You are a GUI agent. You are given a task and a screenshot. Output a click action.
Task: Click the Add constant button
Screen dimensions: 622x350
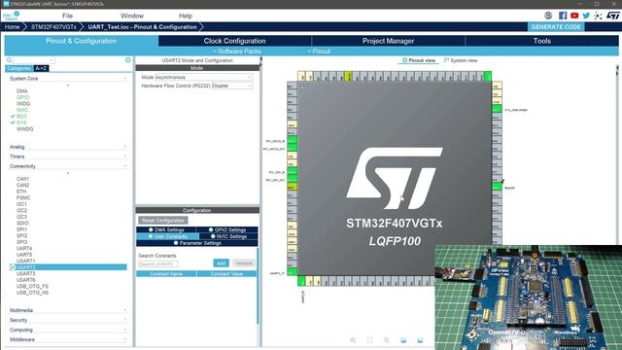coord(221,263)
